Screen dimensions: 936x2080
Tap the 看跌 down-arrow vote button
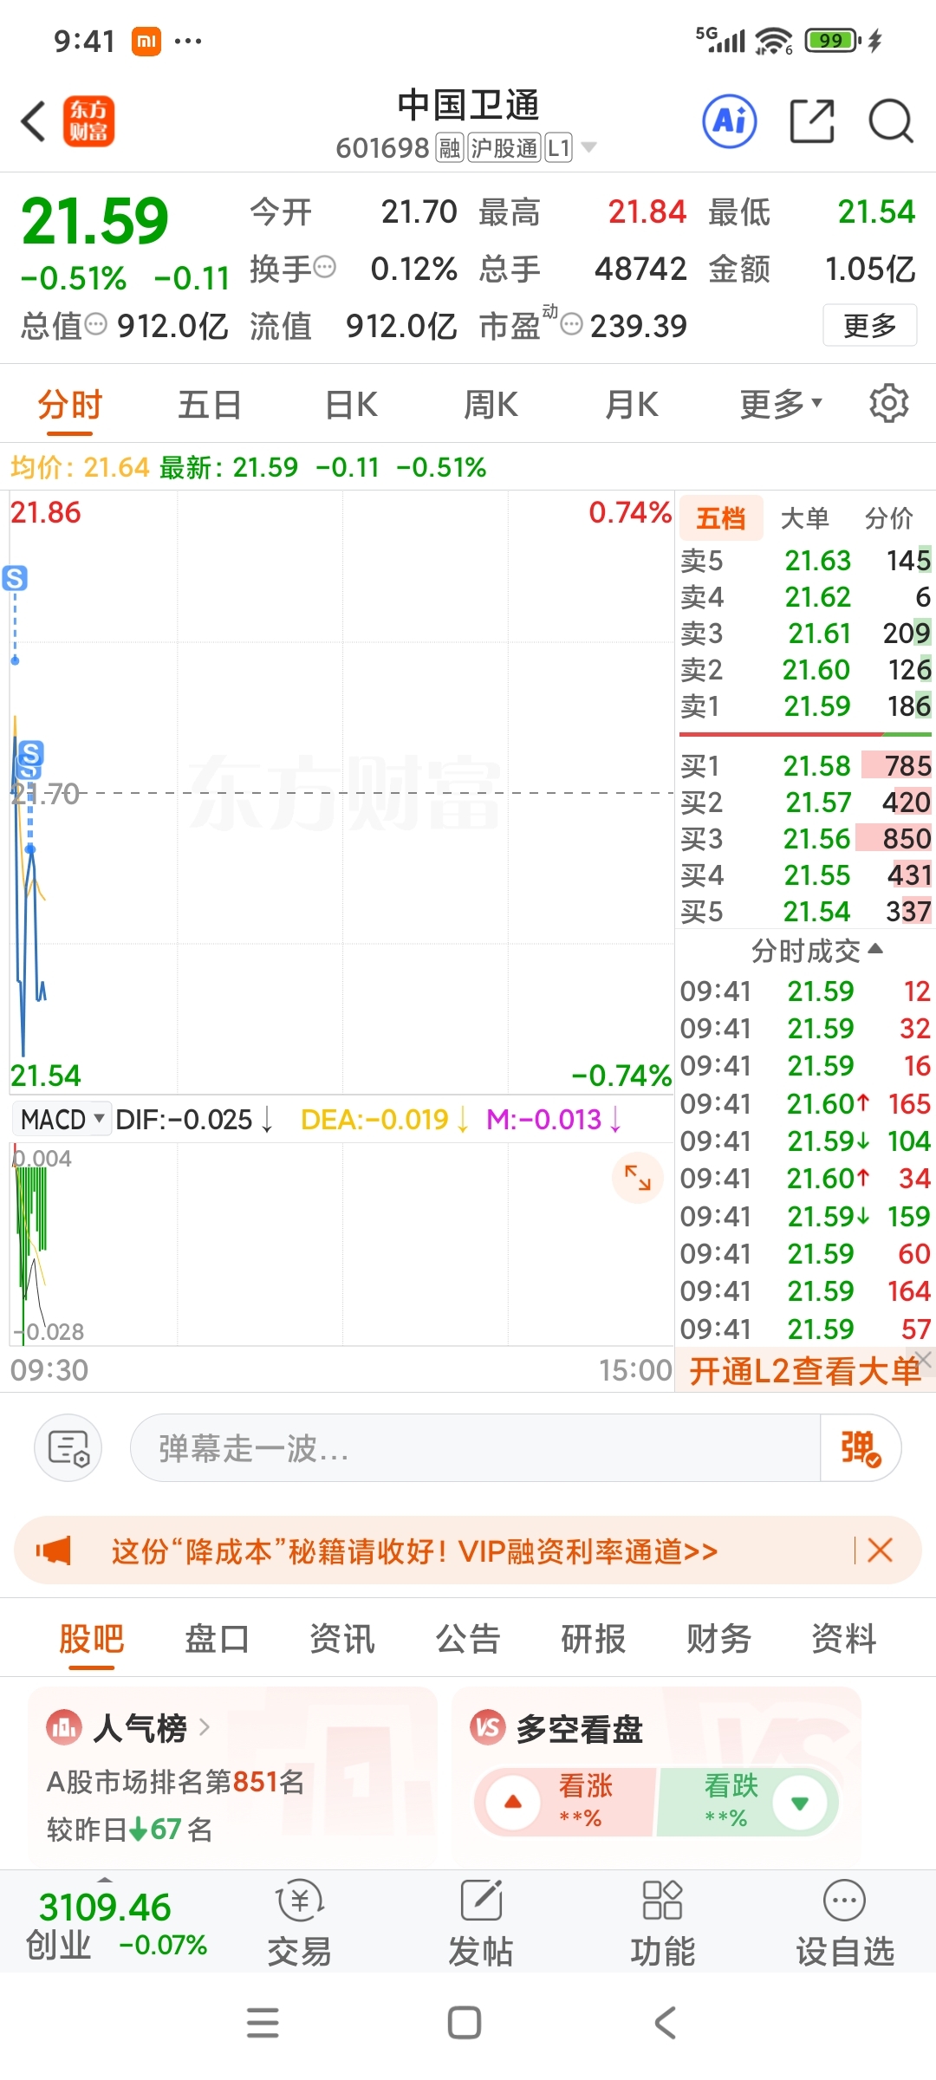tap(799, 1803)
